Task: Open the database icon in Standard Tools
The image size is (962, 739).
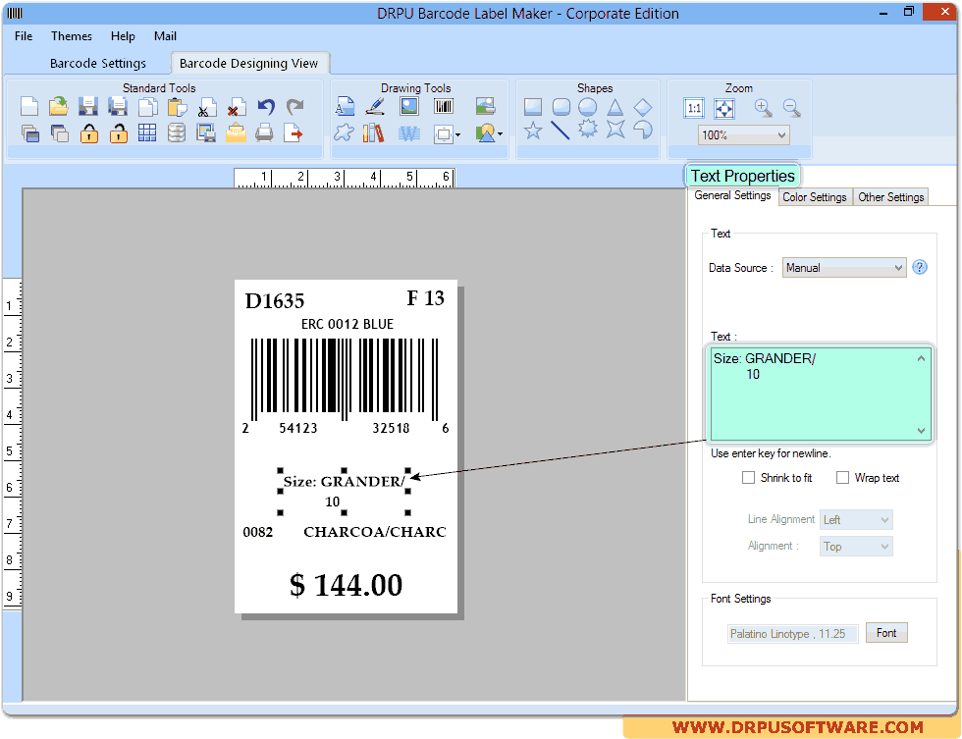Action: point(177,132)
